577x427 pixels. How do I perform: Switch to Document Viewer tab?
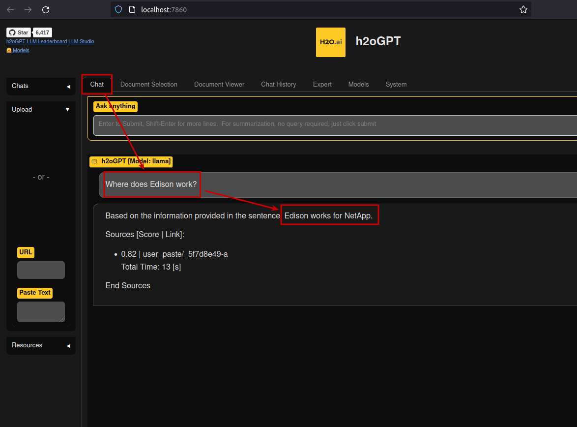point(219,85)
